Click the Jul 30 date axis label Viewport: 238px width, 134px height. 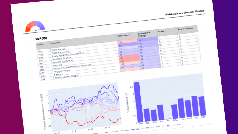(x=107, y=127)
